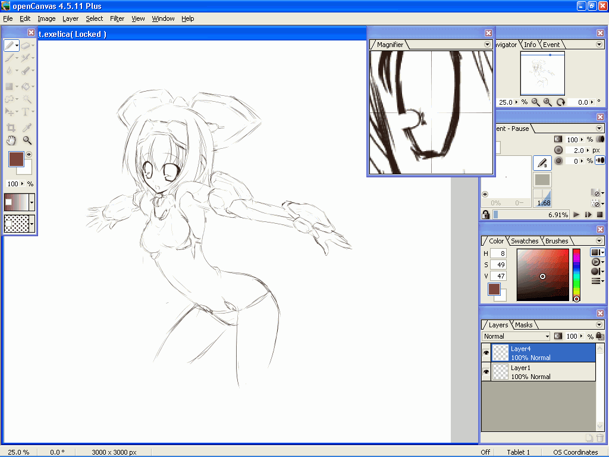Delete layer with trash can icon
The image size is (609, 457).
click(599, 438)
